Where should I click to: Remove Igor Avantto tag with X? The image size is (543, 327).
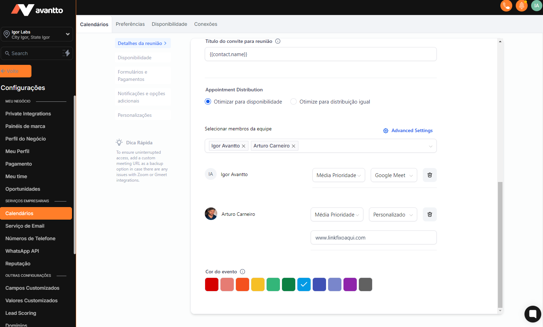pos(244,146)
